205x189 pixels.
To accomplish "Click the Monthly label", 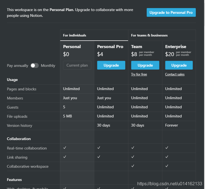I will [48, 65].
